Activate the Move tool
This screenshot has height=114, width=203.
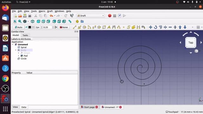(x=150, y=27)
